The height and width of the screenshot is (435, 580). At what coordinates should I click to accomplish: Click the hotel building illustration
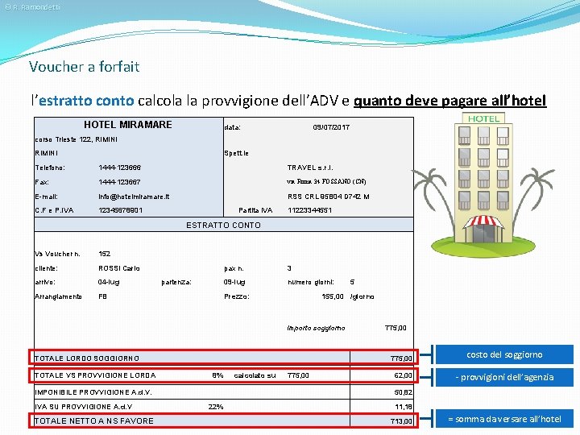[484, 185]
